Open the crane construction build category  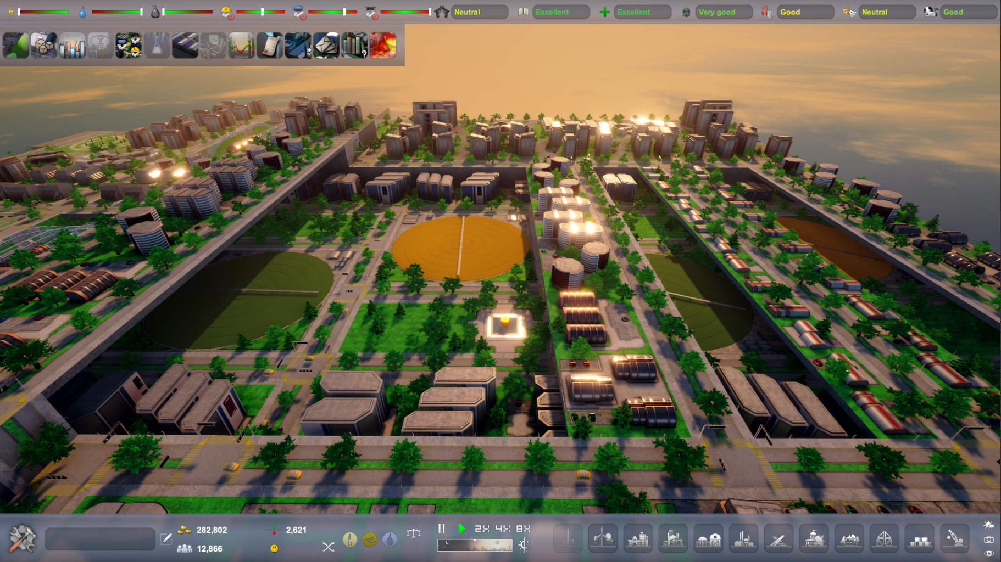tap(955, 538)
